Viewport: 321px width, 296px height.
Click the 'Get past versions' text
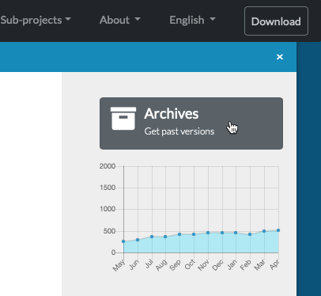[x=179, y=131]
